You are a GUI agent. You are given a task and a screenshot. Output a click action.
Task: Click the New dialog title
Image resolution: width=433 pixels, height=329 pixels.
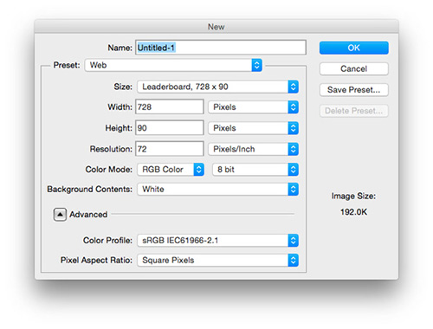[x=216, y=27]
